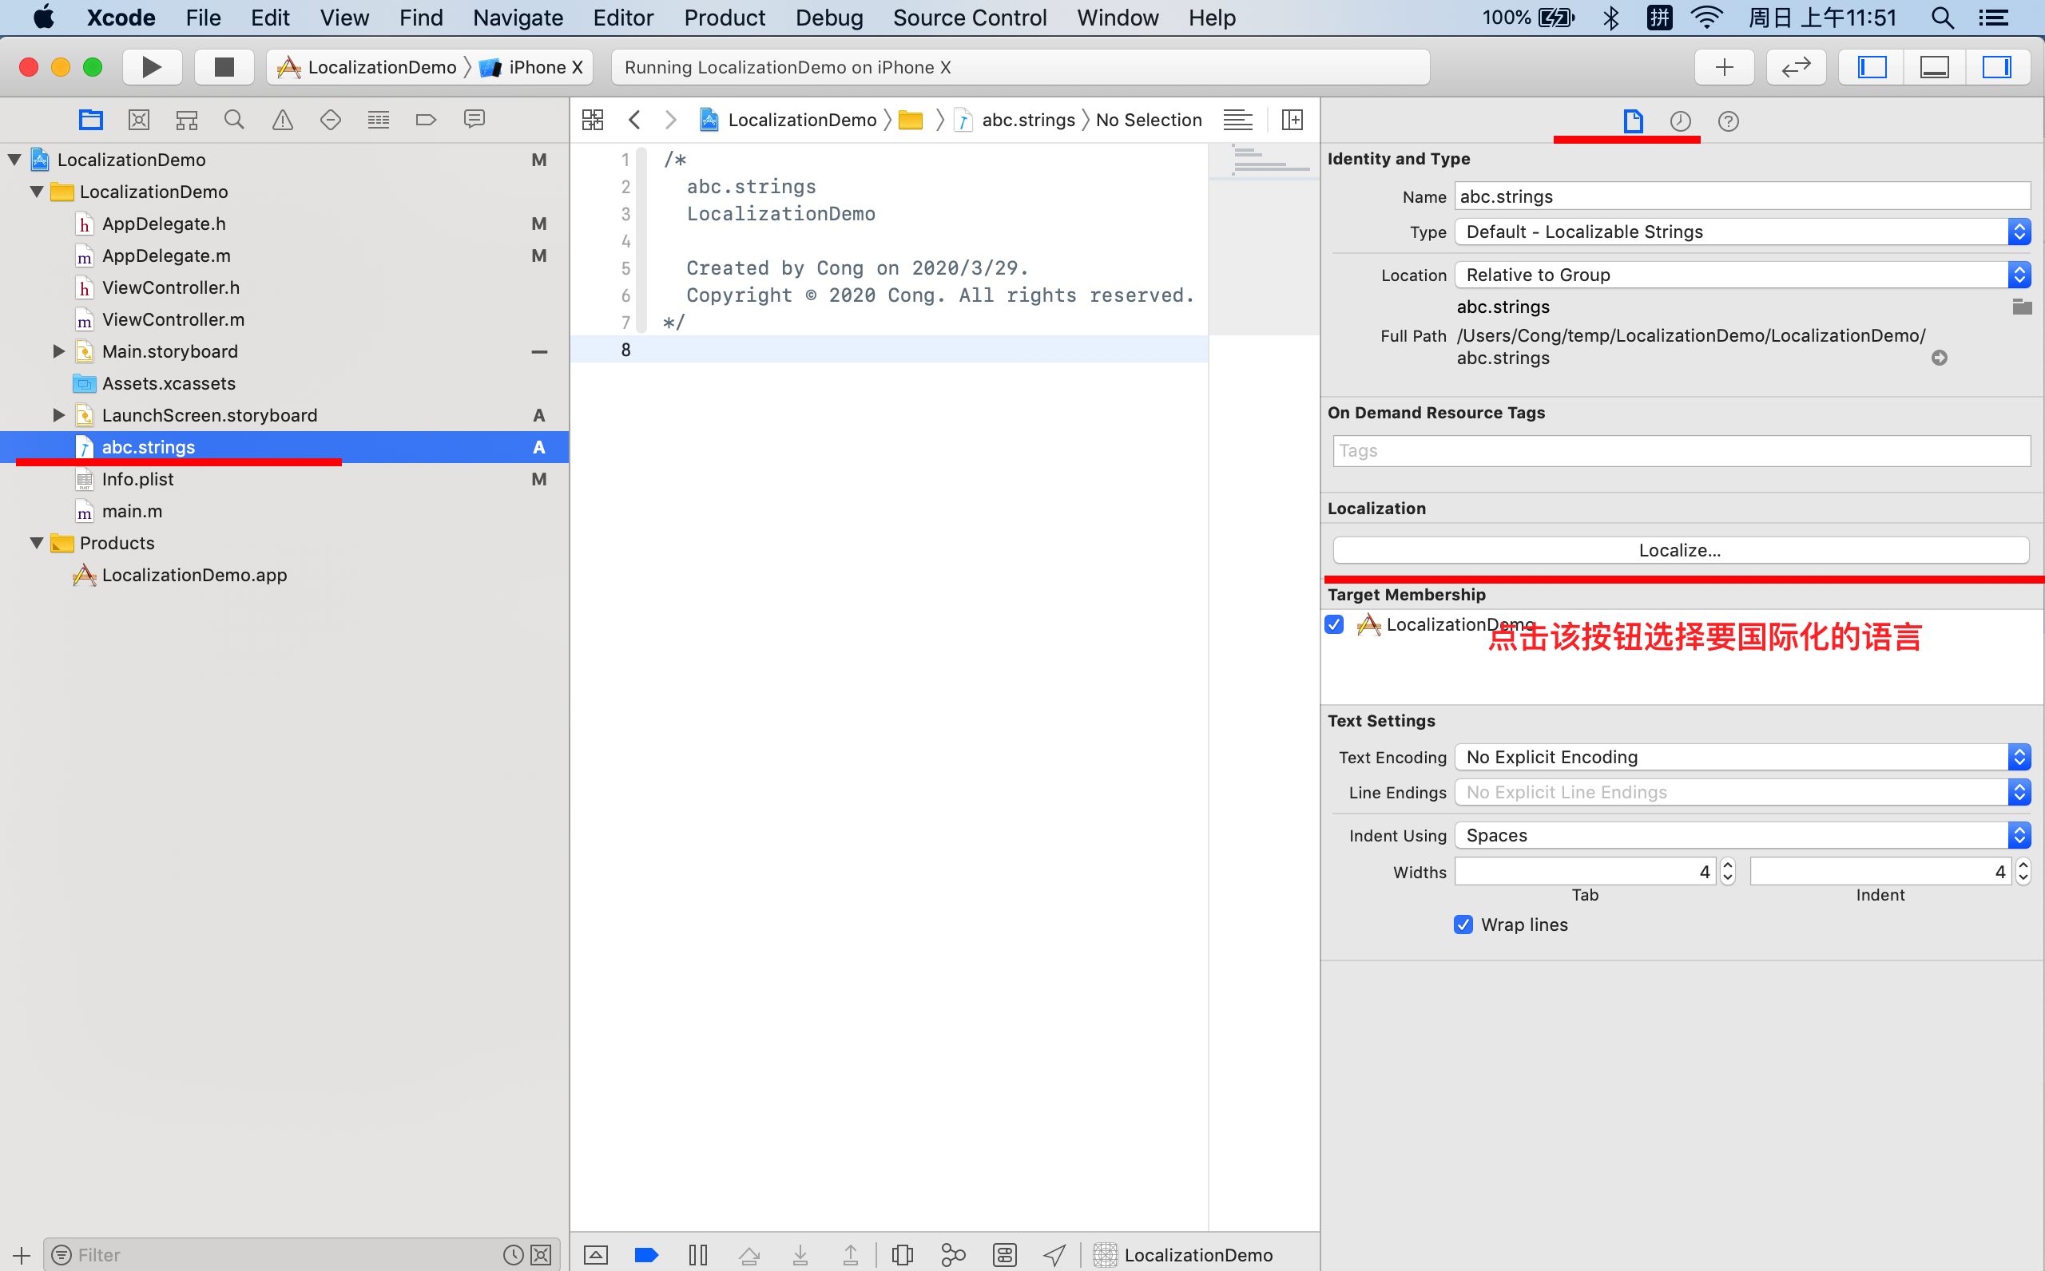
Task: Toggle LocalizationDemo target membership checkbox
Action: [x=1335, y=624]
